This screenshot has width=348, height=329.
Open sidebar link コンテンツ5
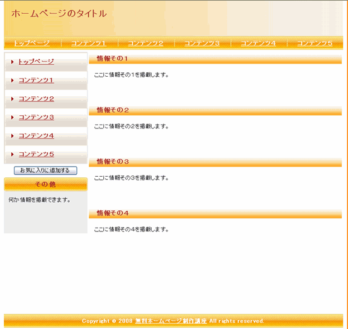(x=36, y=154)
